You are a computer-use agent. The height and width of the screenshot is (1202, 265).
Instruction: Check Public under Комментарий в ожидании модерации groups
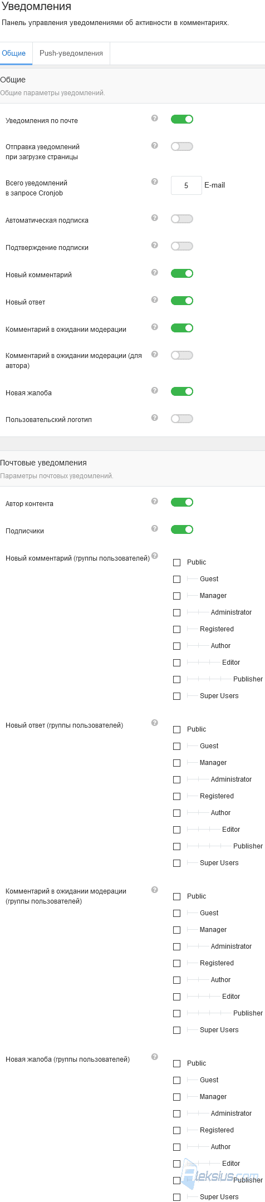point(176,896)
